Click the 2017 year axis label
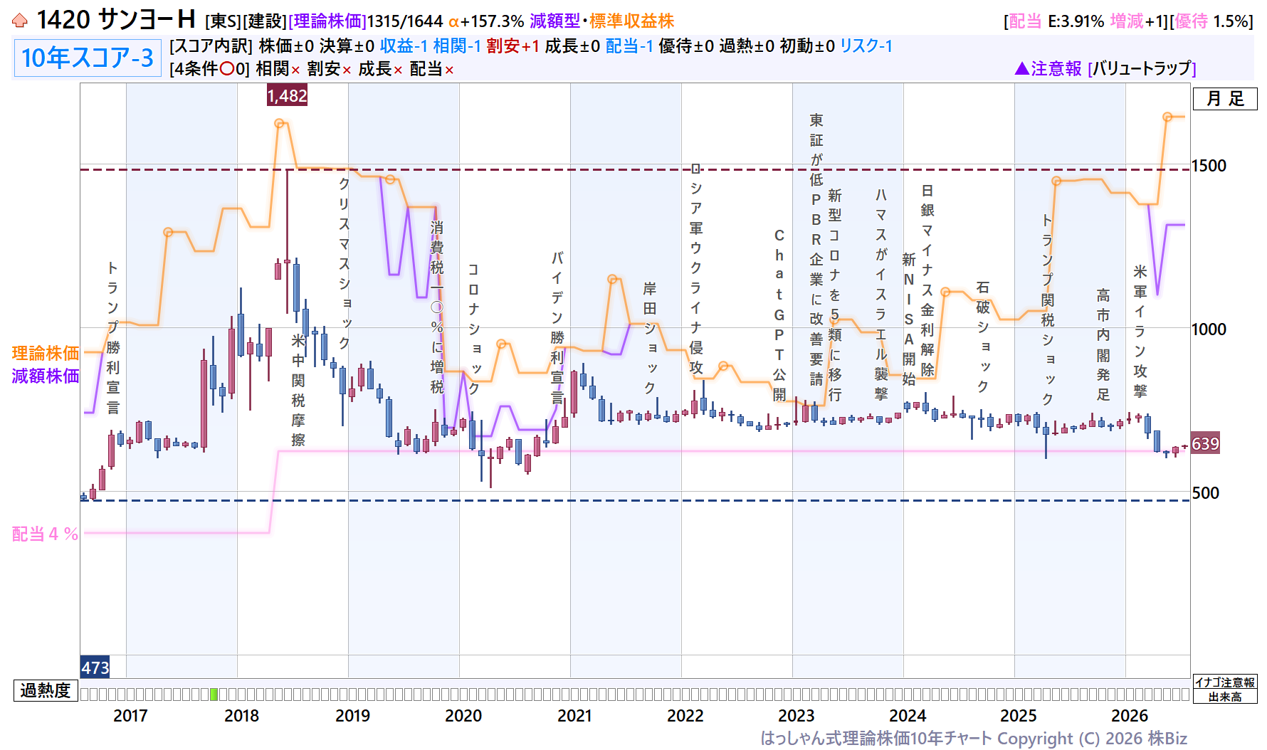Image resolution: width=1267 pixels, height=750 pixels. [x=130, y=716]
